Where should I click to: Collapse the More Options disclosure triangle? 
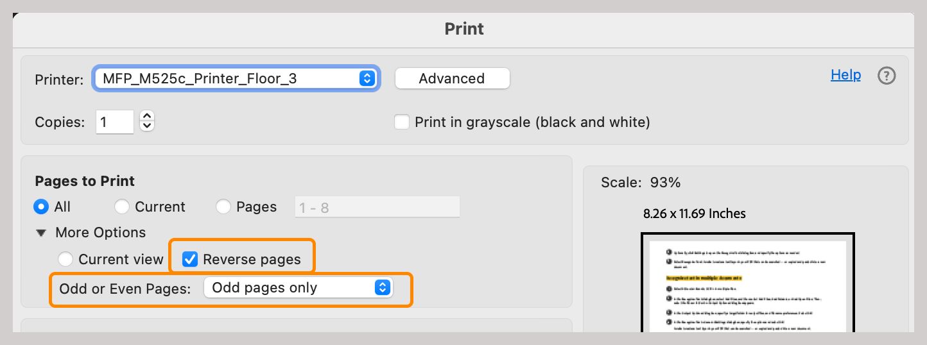coord(42,232)
